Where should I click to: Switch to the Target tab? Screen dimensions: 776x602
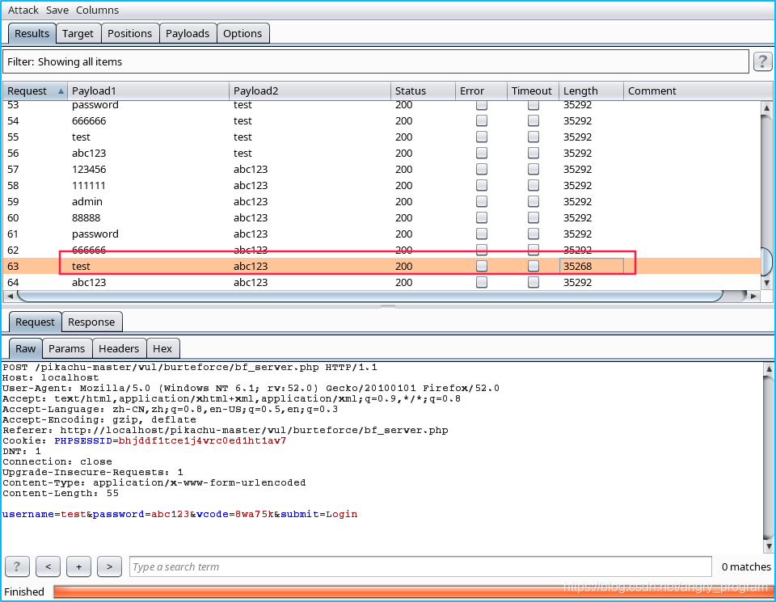(78, 34)
